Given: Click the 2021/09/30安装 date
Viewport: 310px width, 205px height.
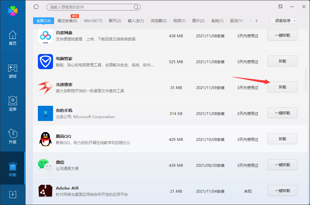Looking at the screenshot, I should point(210,166).
